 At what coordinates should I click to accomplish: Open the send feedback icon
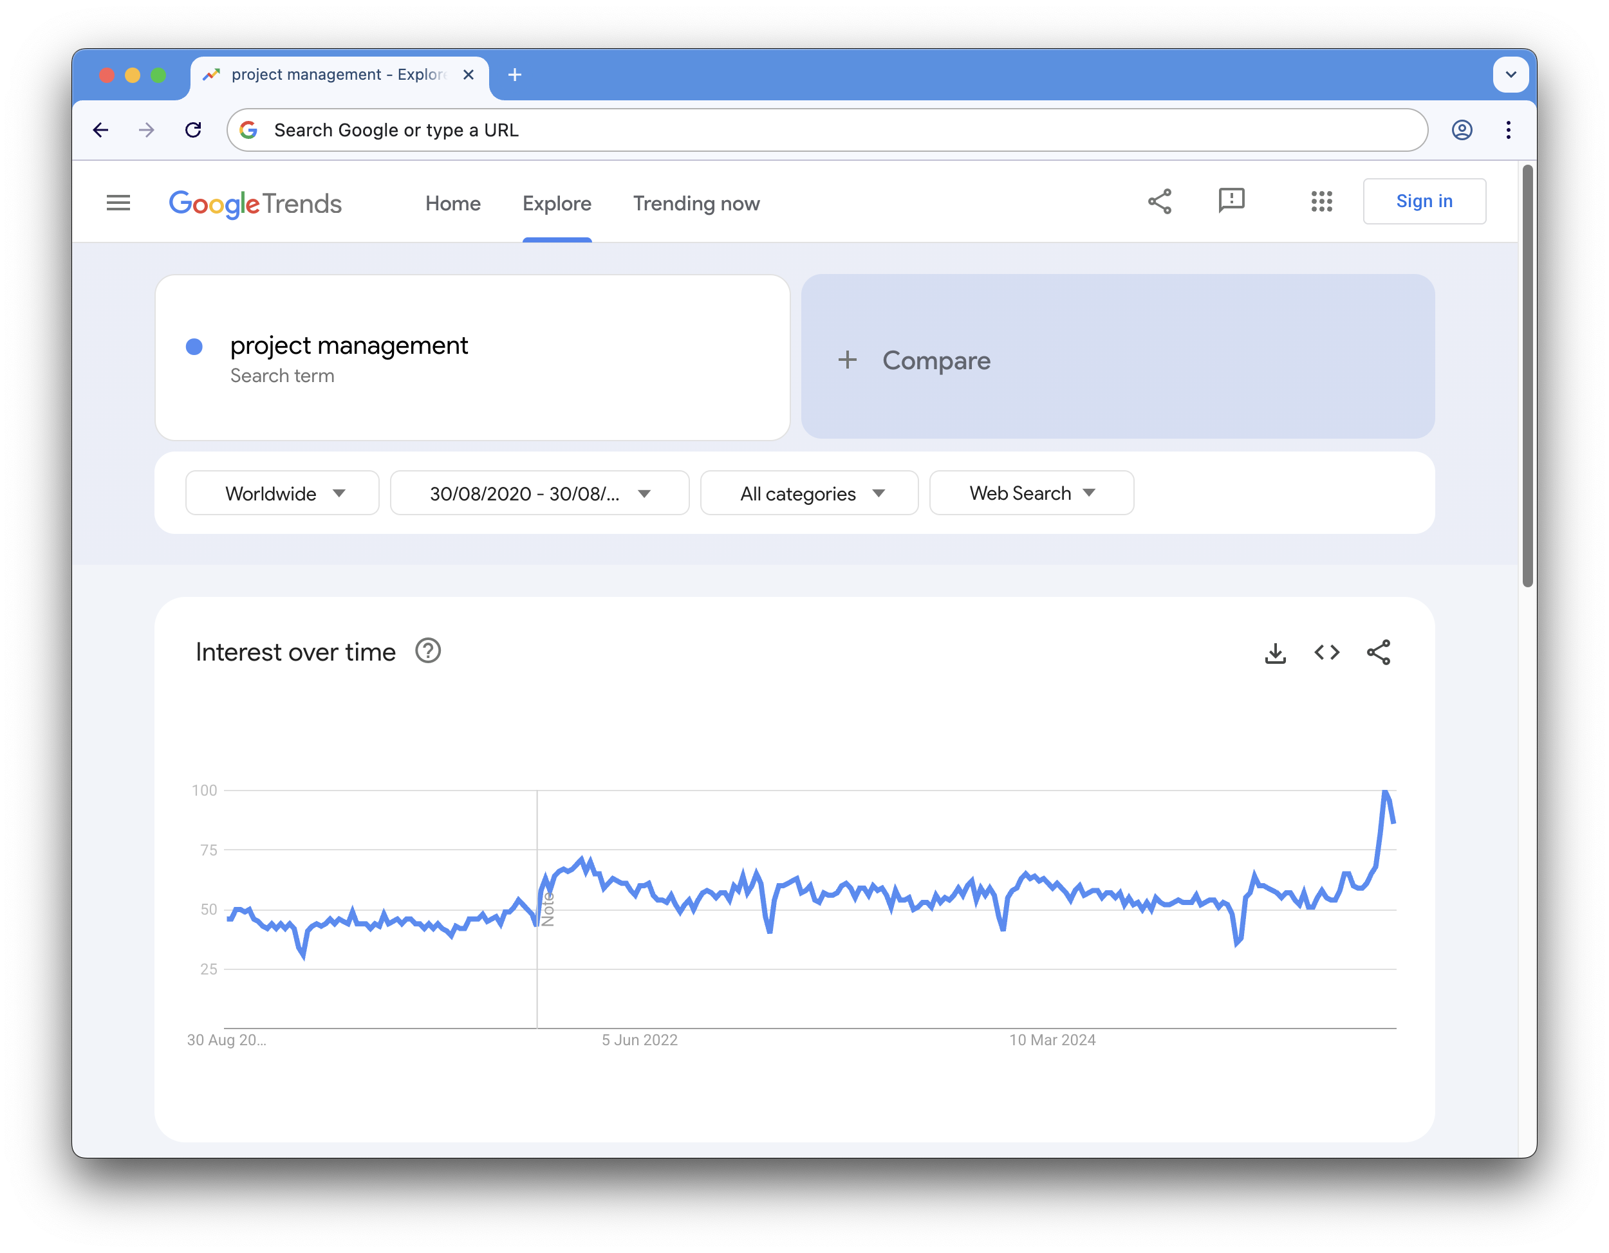point(1231,201)
